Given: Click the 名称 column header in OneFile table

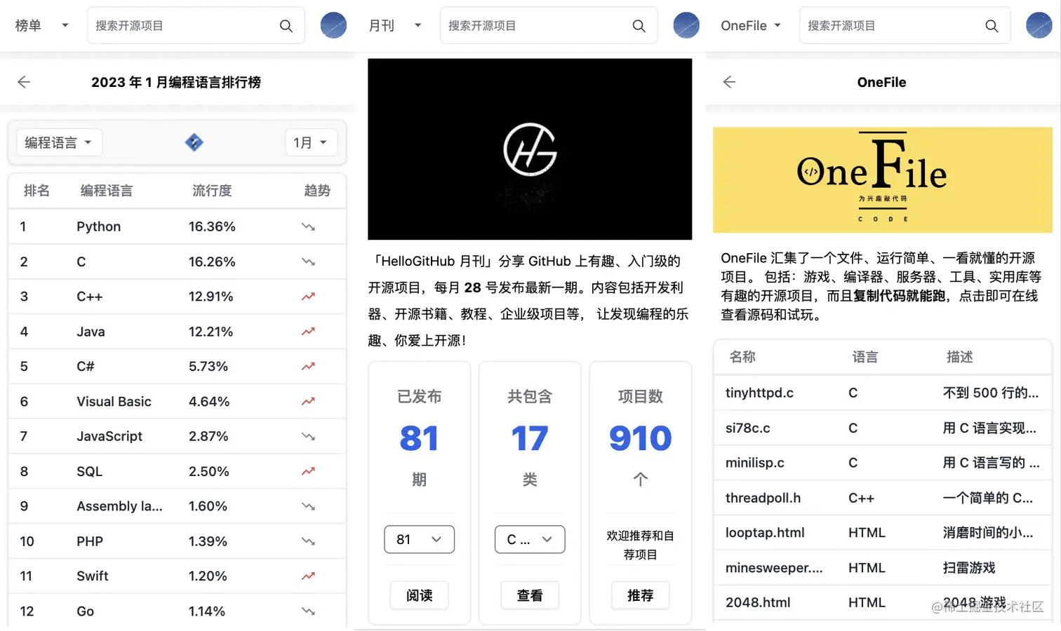Looking at the screenshot, I should click(742, 357).
